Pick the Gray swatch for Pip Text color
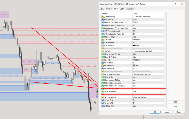The image size is (189, 119). coord(134,66)
